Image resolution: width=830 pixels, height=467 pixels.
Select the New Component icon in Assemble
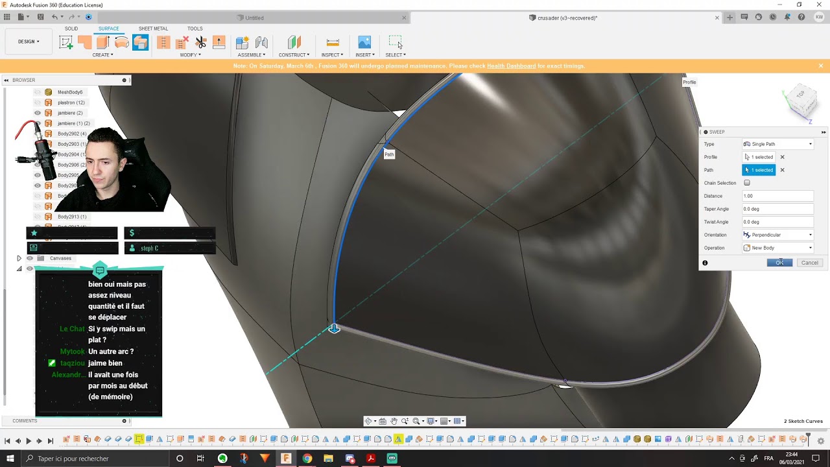click(x=243, y=42)
